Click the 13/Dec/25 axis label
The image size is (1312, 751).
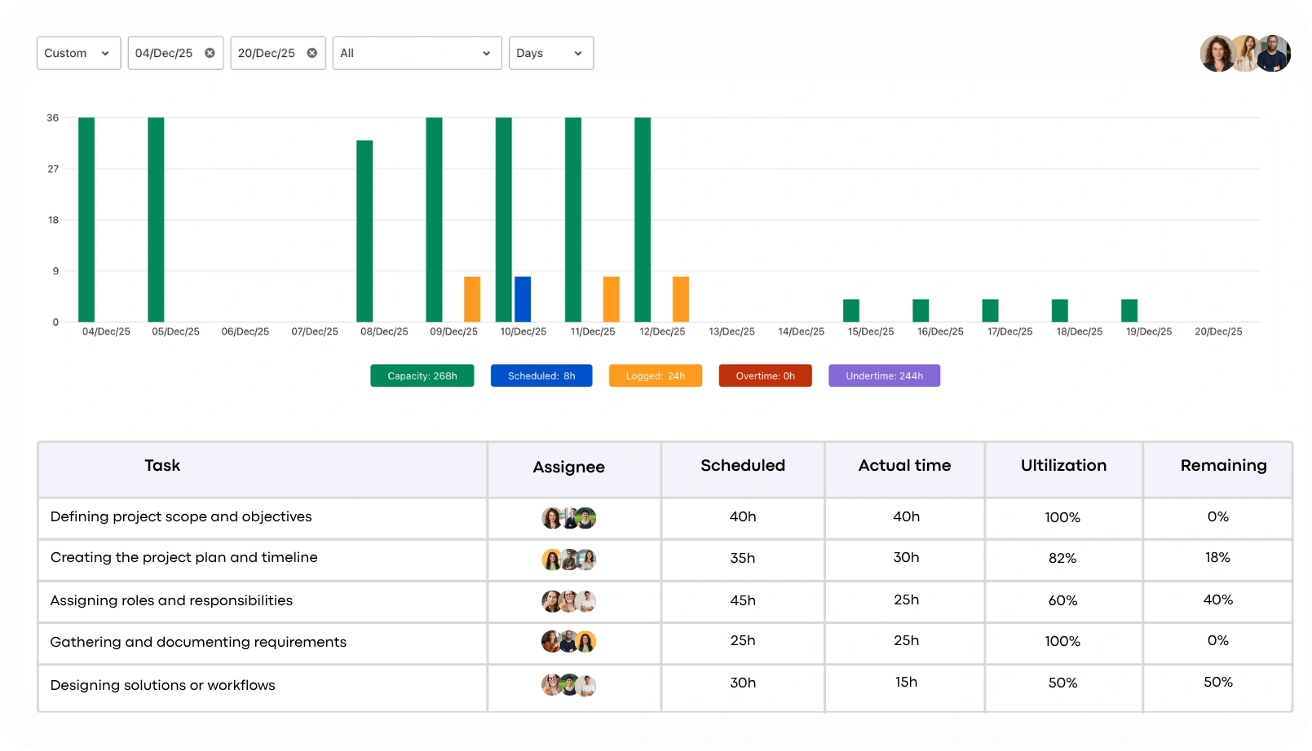pos(731,332)
